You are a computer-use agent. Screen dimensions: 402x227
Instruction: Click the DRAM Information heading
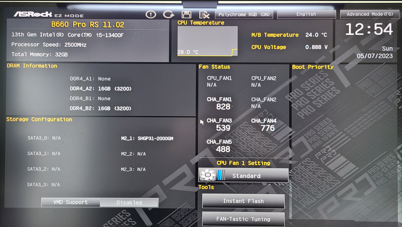click(32, 66)
